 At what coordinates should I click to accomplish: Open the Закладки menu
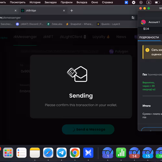[51, 2]
